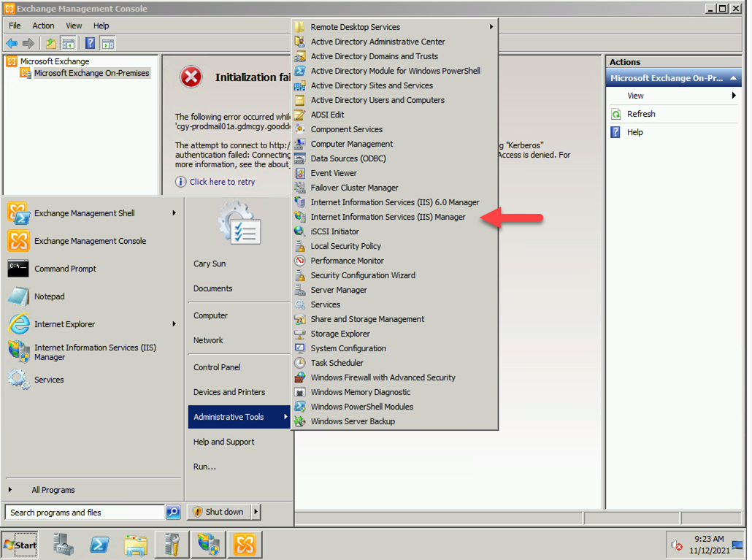Click the Windows Firewall with Advanced Security icon
This screenshot has height=560, width=752.
300,377
